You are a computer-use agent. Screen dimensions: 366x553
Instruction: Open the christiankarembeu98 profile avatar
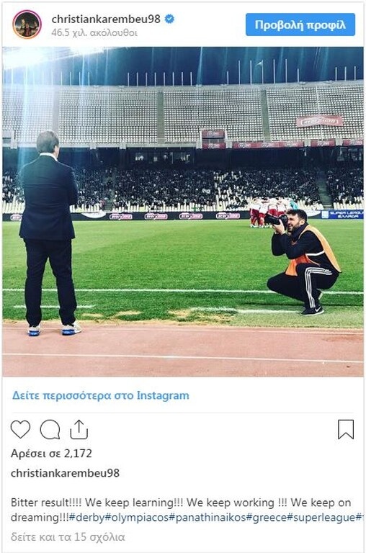[27, 24]
